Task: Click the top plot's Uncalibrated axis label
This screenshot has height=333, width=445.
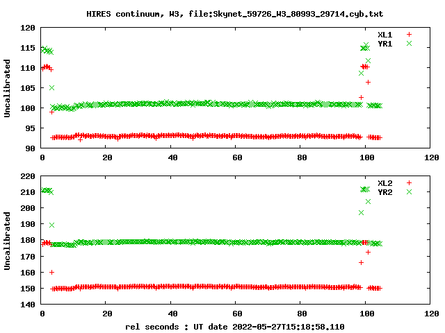Action: (7, 88)
